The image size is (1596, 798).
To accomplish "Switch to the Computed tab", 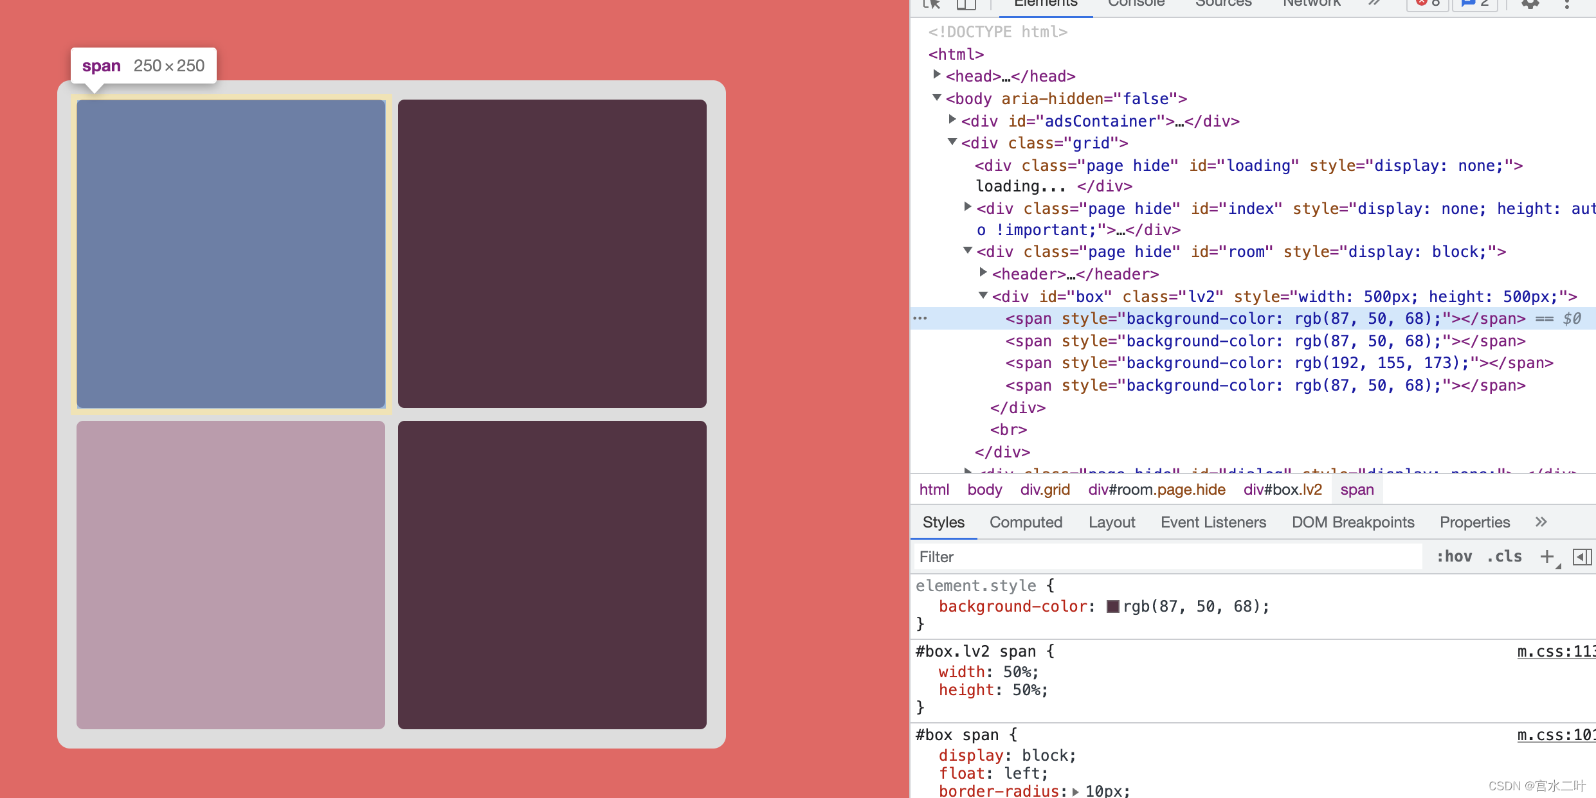I will coord(1026,522).
